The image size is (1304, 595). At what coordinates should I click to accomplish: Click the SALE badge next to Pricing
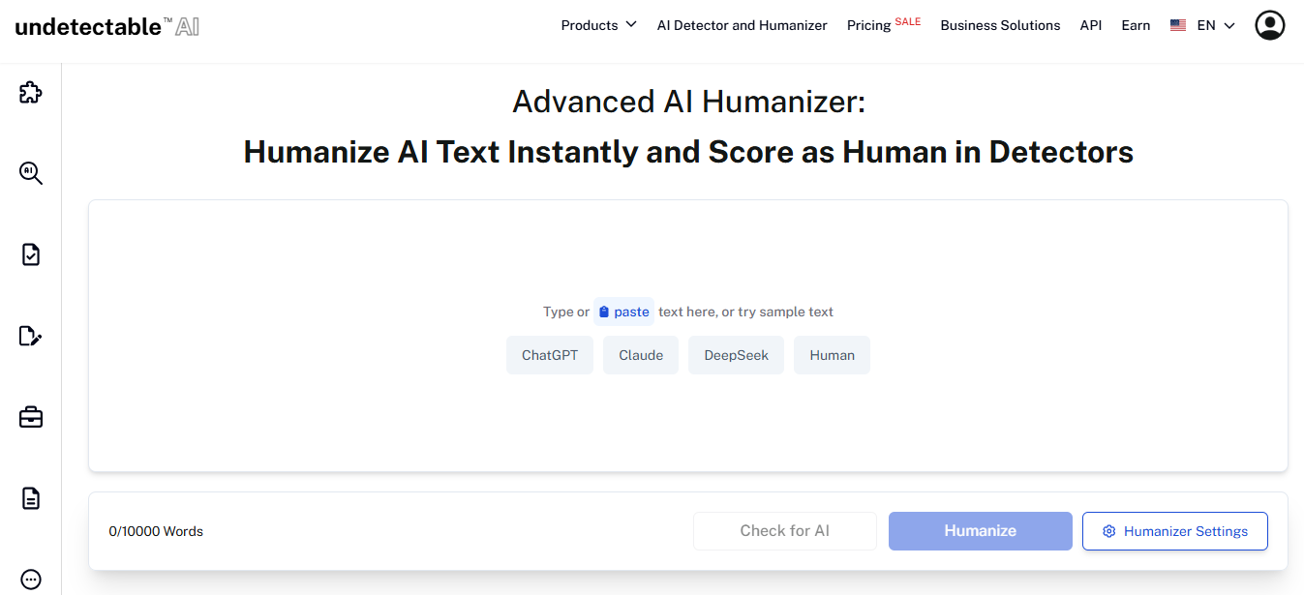tap(908, 21)
